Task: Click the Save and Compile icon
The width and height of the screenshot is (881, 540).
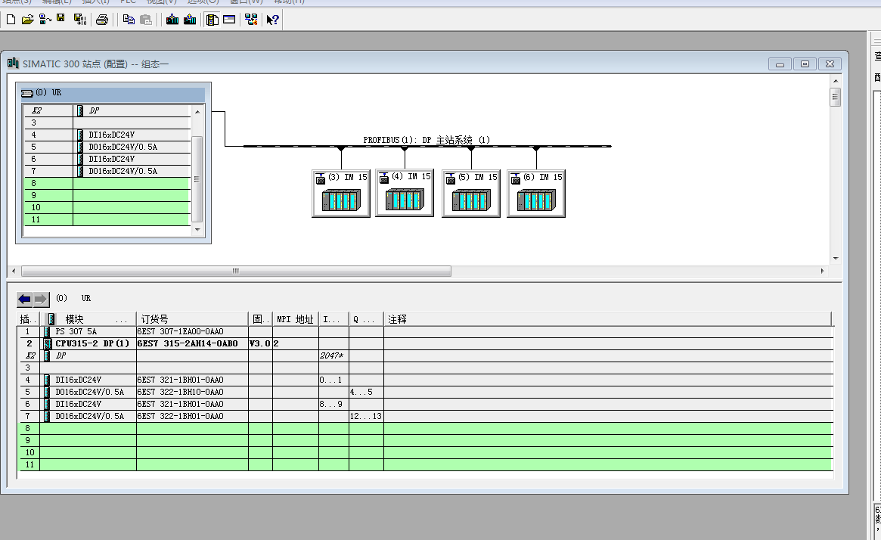Action: 79,20
